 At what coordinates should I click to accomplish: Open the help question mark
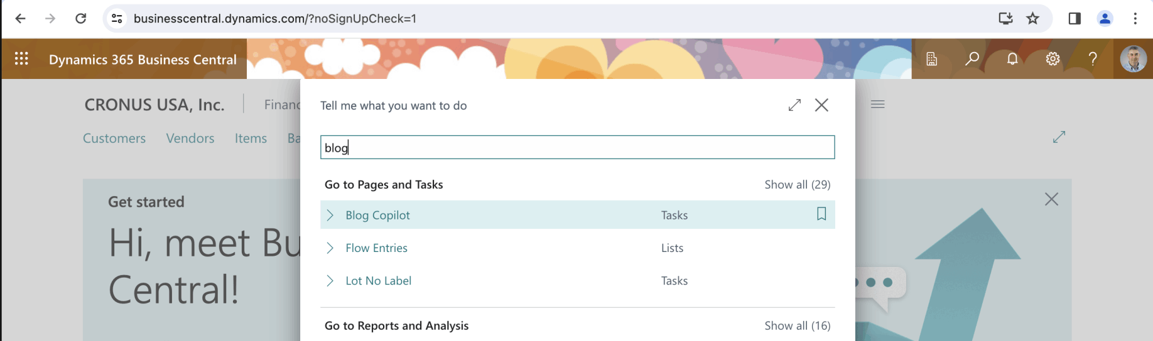[x=1093, y=59]
